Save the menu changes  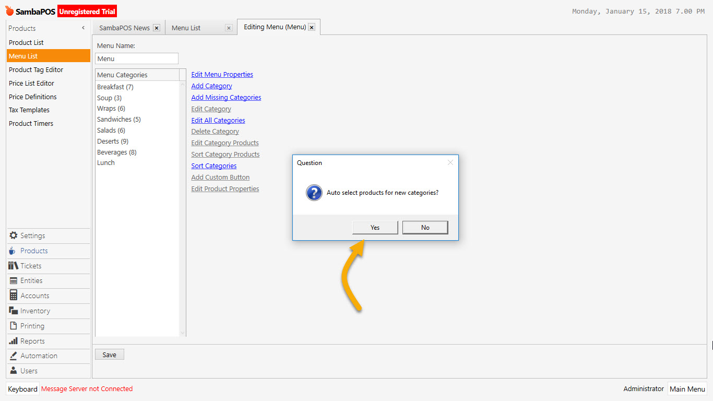(x=109, y=354)
